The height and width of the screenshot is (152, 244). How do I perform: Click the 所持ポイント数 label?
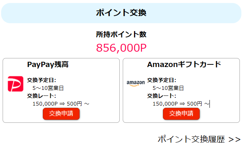[x=121, y=34]
